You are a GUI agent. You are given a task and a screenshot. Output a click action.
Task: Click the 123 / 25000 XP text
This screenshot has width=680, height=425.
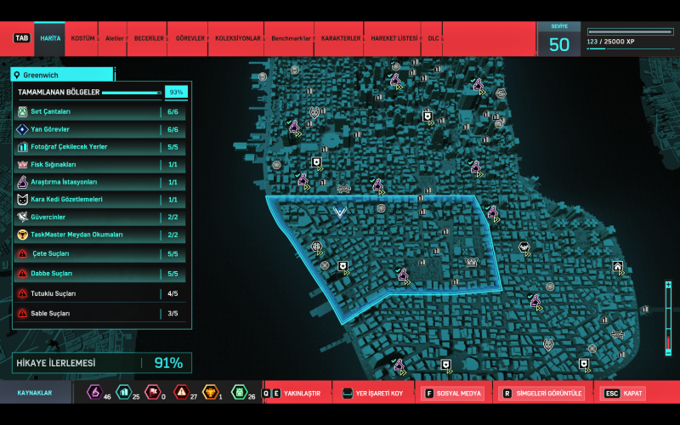[x=610, y=42]
